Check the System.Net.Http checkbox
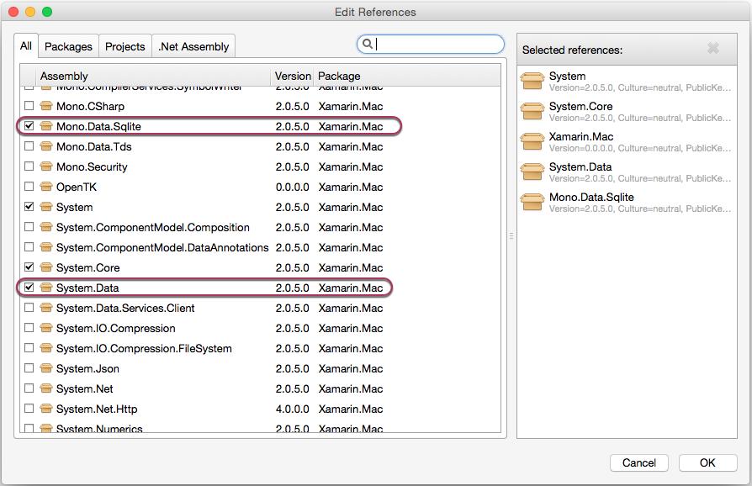752x486 pixels. tap(29, 408)
